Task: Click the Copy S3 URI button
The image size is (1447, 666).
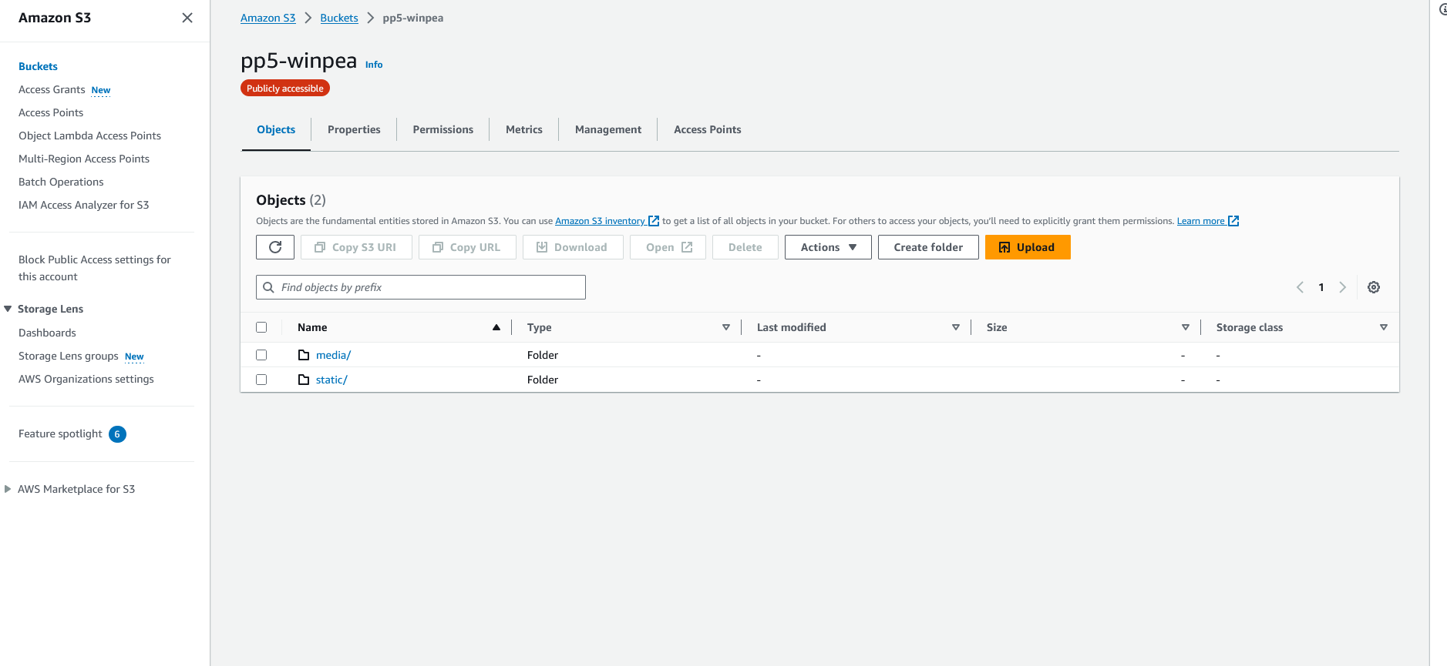Action: (356, 247)
